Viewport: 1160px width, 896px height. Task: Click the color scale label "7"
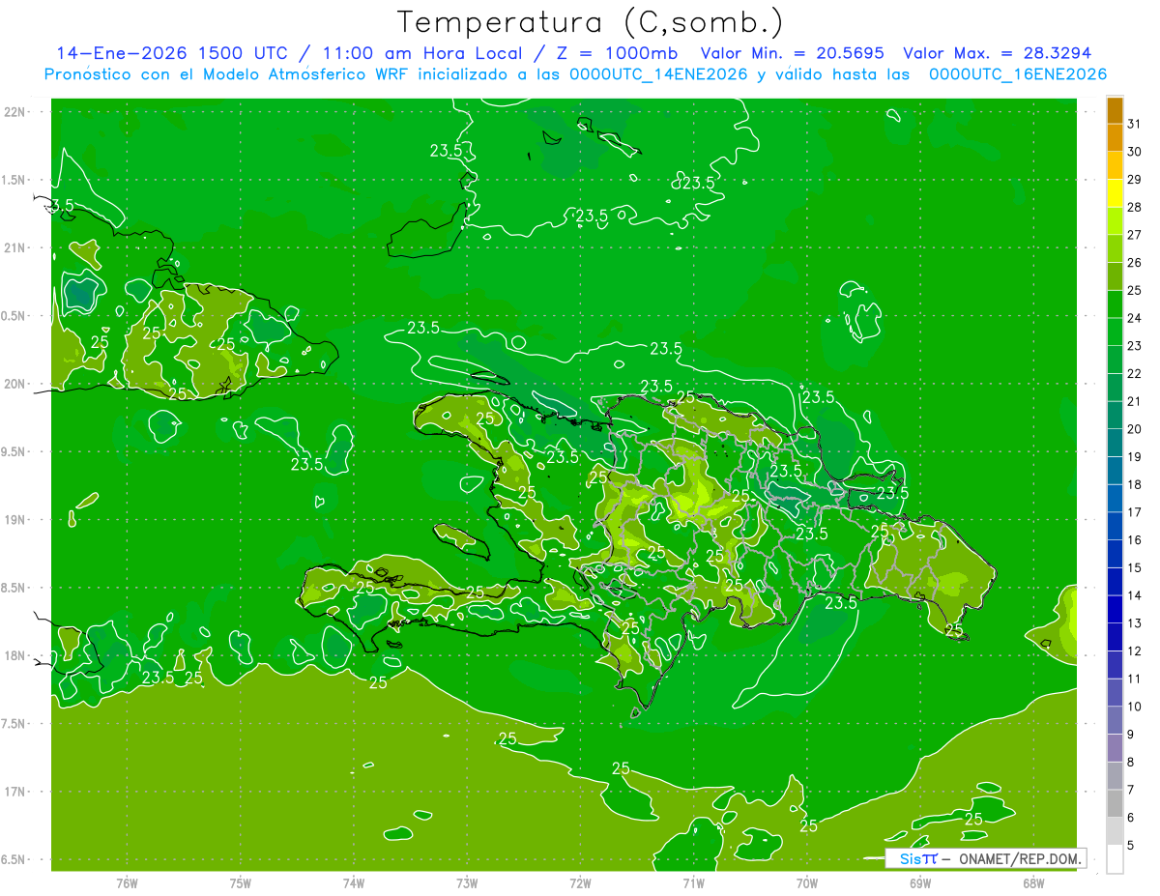(1131, 790)
